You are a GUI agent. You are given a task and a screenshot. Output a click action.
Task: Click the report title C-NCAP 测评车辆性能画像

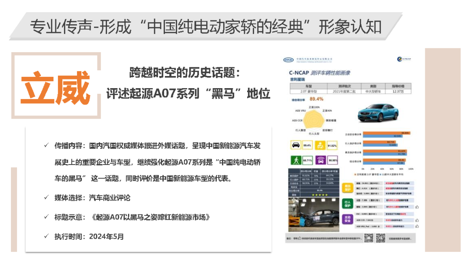tap(319, 73)
